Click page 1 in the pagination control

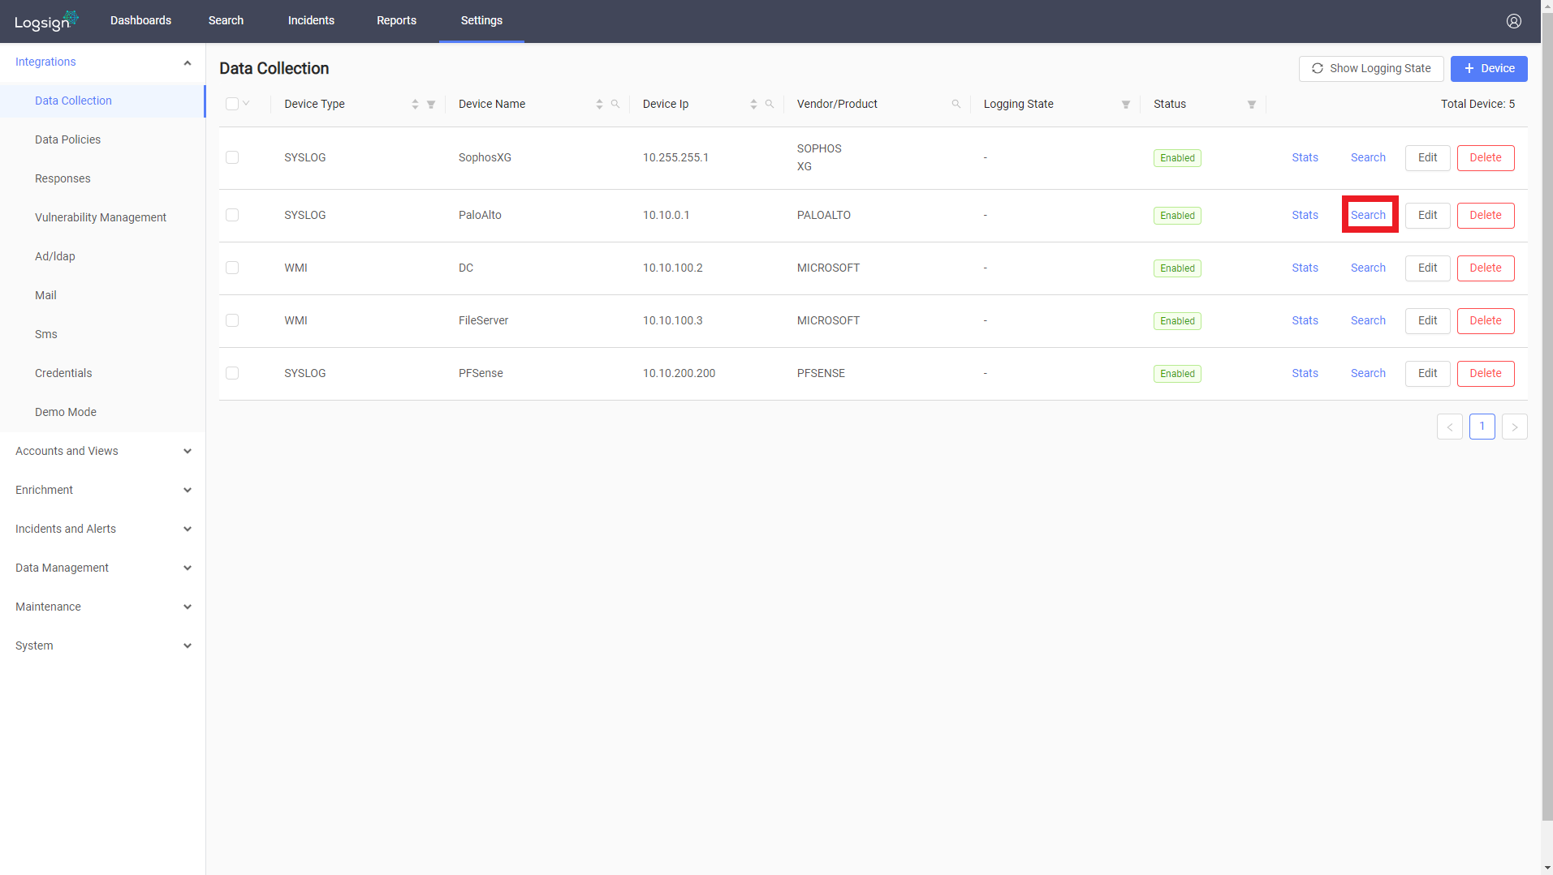(x=1482, y=427)
